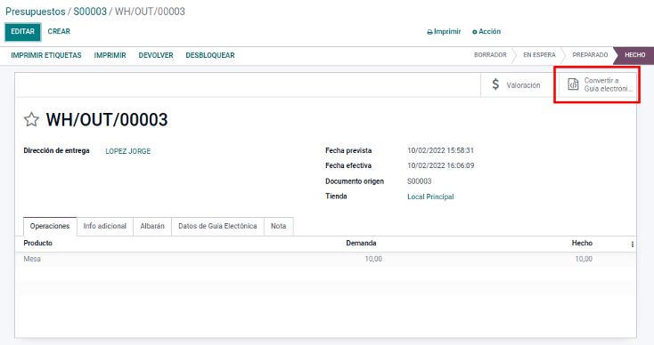The image size is (654, 345).
Task: Select the EN ESPERA status stage
Action: point(539,55)
